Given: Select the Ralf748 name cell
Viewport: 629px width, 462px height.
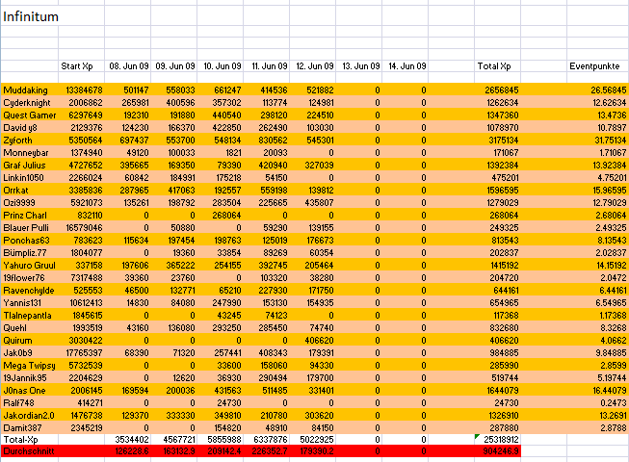Looking at the screenshot, I should (x=30, y=402).
